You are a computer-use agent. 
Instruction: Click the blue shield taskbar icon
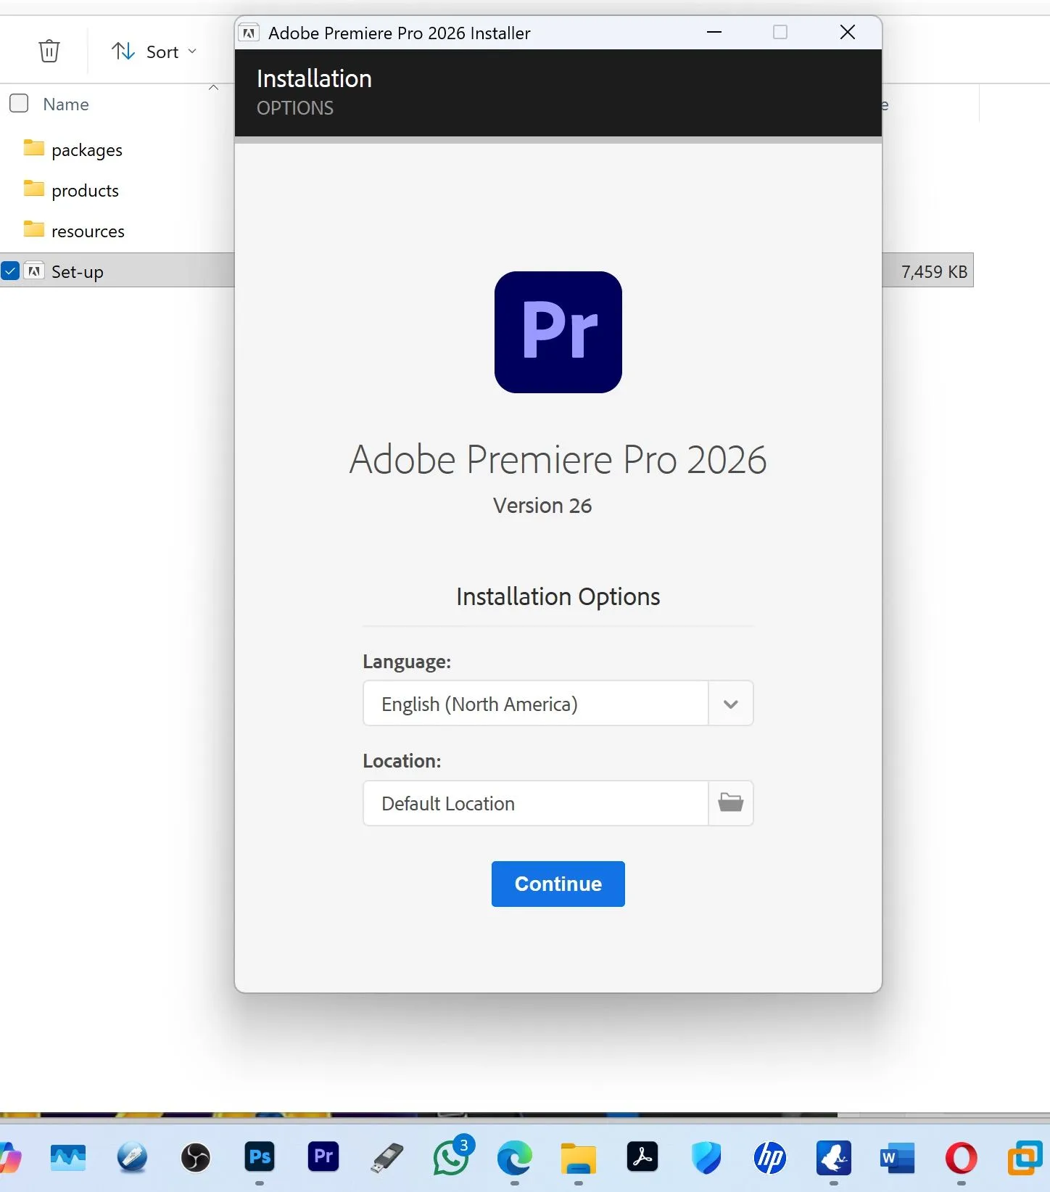click(706, 1157)
